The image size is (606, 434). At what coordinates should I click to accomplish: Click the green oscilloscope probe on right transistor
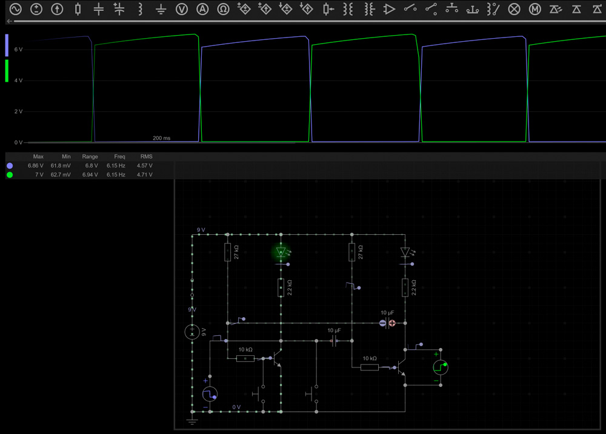[x=441, y=366]
